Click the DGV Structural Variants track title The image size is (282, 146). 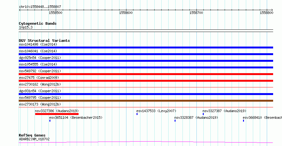pos(44,41)
